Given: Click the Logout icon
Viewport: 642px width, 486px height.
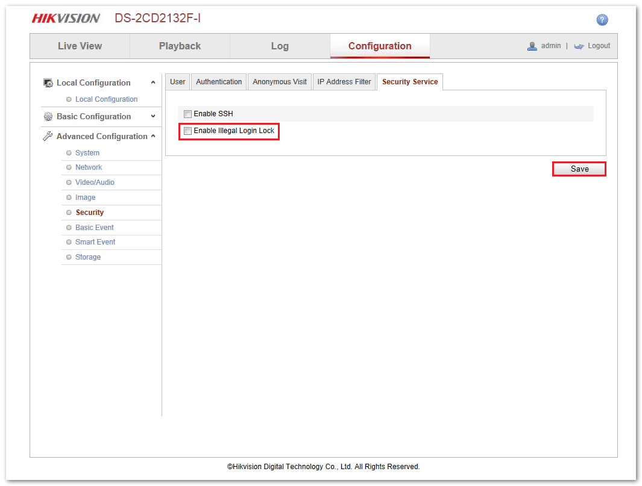Looking at the screenshot, I should pyautogui.click(x=579, y=46).
